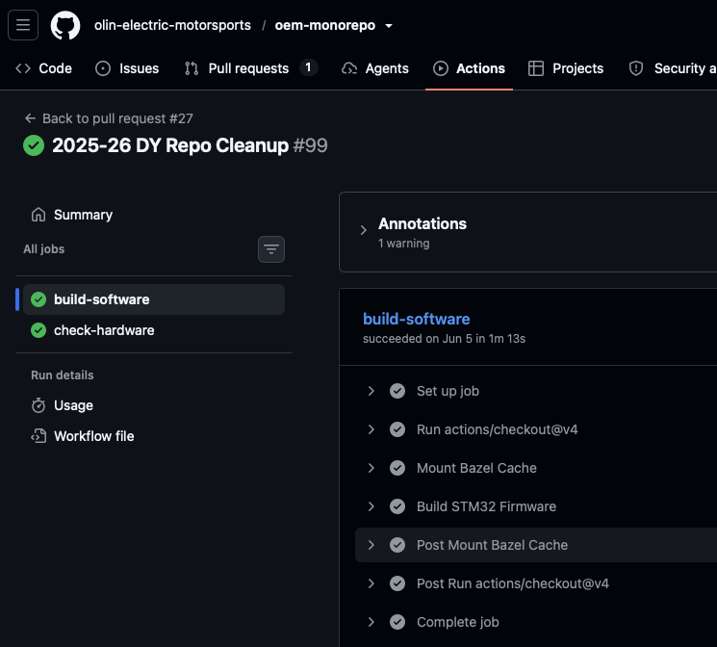The height and width of the screenshot is (647, 717).
Task: Select the check-hardware job
Action: coord(154,330)
